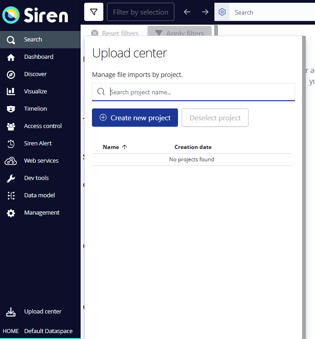The image size is (315, 339).
Task: Click the Web services cloud icon
Action: pos(11,161)
